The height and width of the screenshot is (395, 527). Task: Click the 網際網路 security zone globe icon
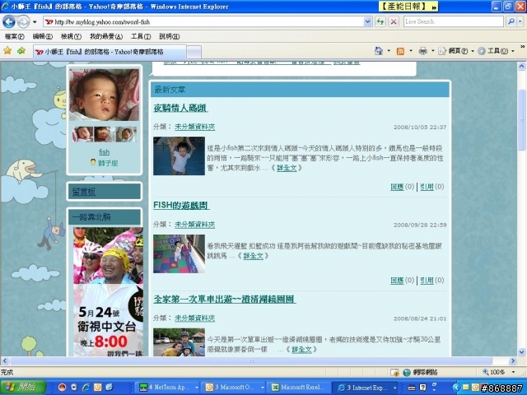pos(407,372)
